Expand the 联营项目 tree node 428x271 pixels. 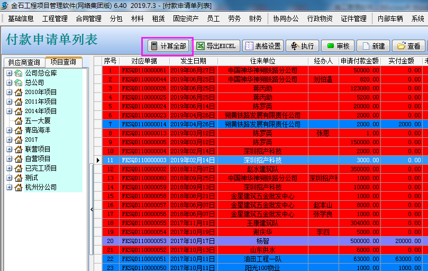(x=10, y=149)
